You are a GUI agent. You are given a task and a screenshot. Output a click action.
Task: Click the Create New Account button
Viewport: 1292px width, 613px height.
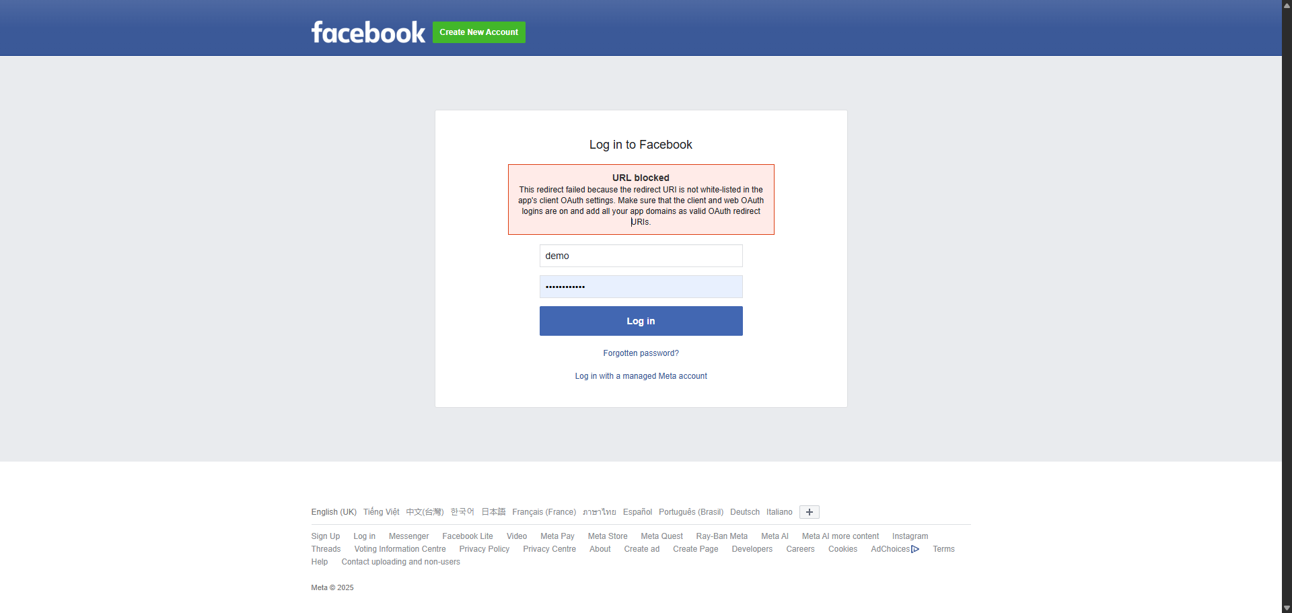[x=478, y=32]
